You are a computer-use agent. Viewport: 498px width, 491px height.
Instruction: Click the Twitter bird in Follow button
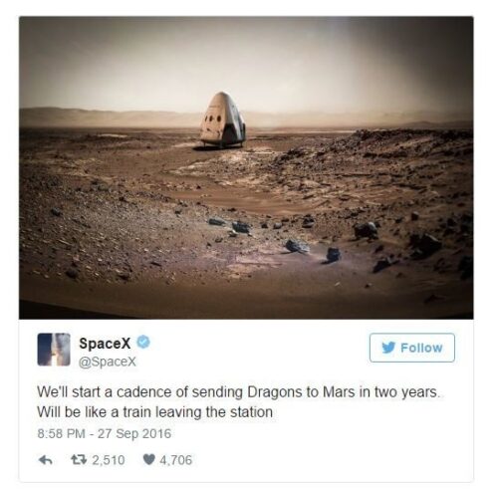click(x=388, y=348)
